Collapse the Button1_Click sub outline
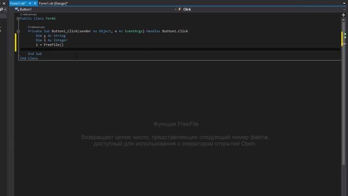 coord(18,32)
